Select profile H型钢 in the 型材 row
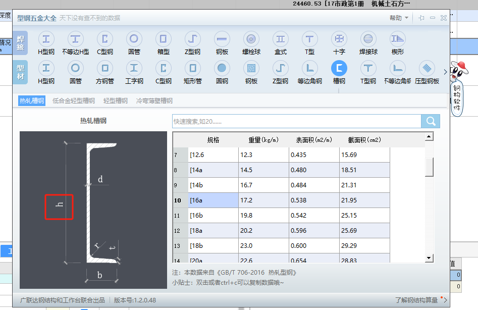478x310 pixels. tap(46, 68)
